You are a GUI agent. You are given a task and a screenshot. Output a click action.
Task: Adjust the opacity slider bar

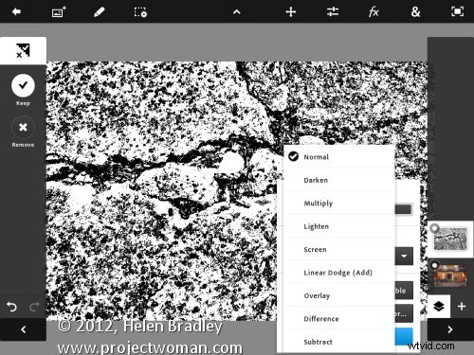tap(404, 209)
